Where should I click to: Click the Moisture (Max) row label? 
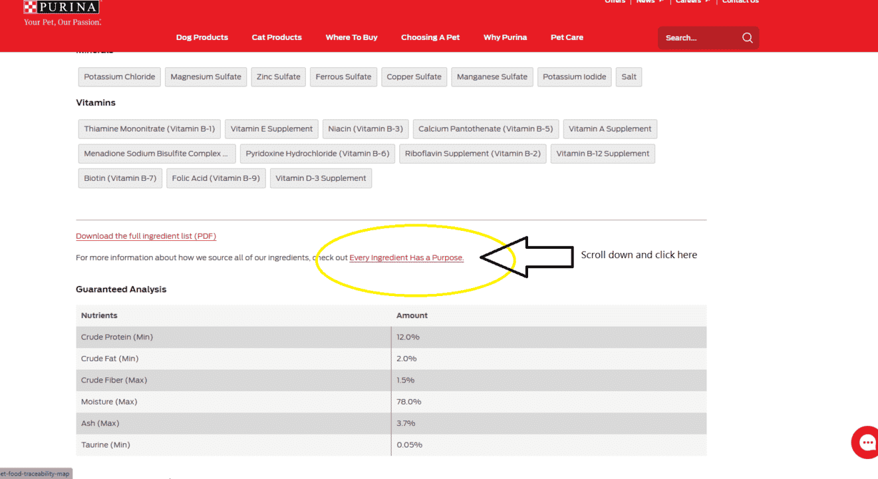(109, 402)
